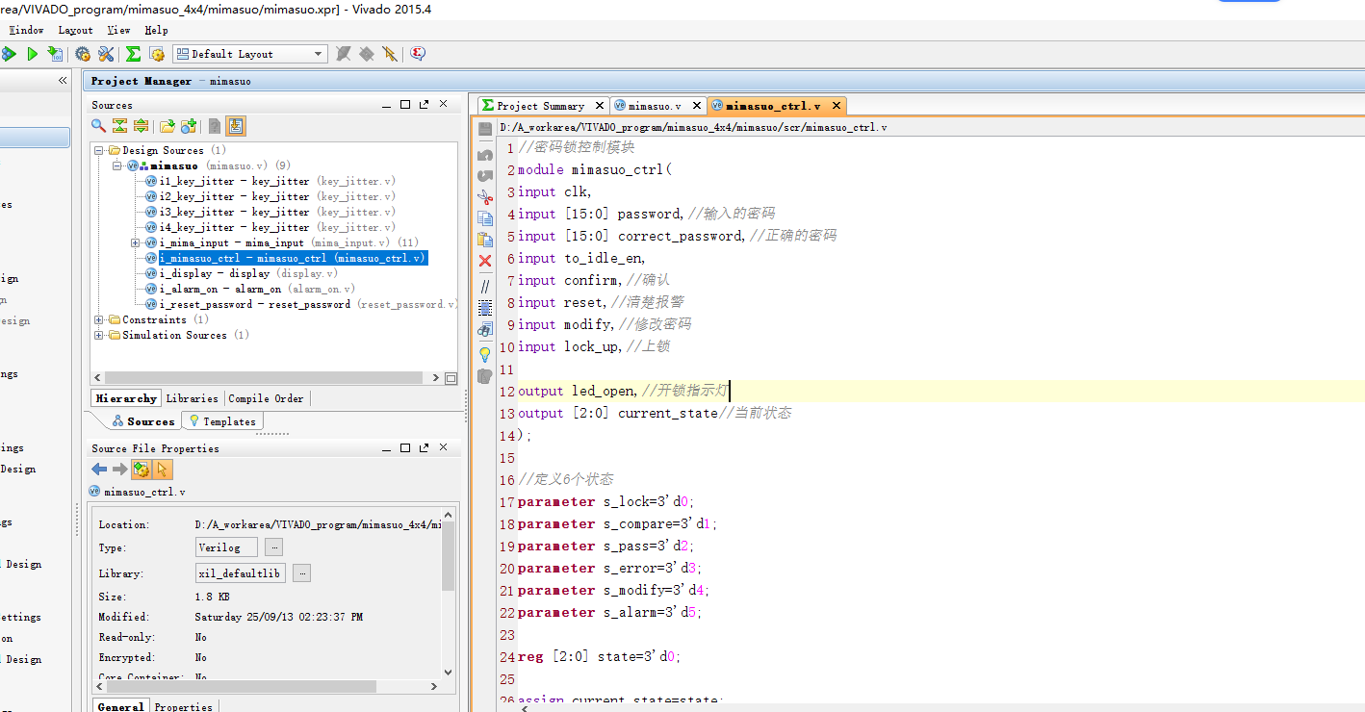
Task: Click the Sources panel search magnifier icon
Action: coord(98,126)
